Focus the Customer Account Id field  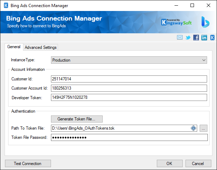point(129,88)
